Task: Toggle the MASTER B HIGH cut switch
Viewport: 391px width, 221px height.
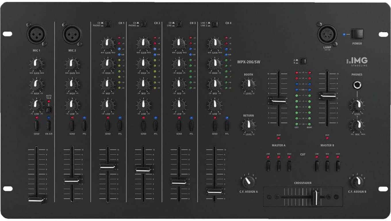Action: click(338, 166)
